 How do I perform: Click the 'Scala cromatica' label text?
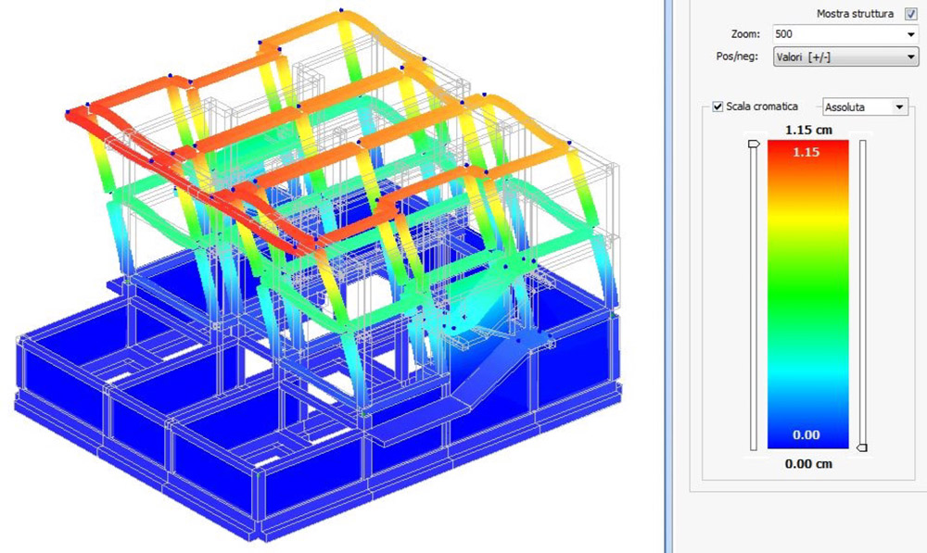[x=762, y=107]
